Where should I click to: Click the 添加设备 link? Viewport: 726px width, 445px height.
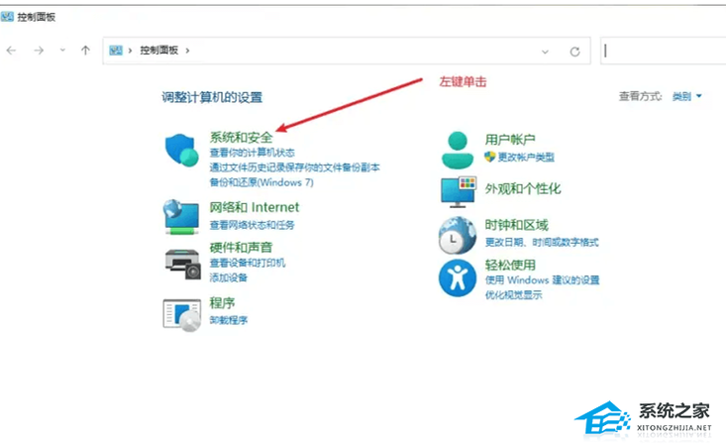coord(228,278)
